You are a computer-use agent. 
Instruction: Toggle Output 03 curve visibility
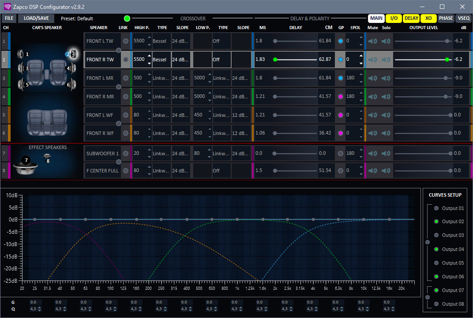[x=436, y=235]
